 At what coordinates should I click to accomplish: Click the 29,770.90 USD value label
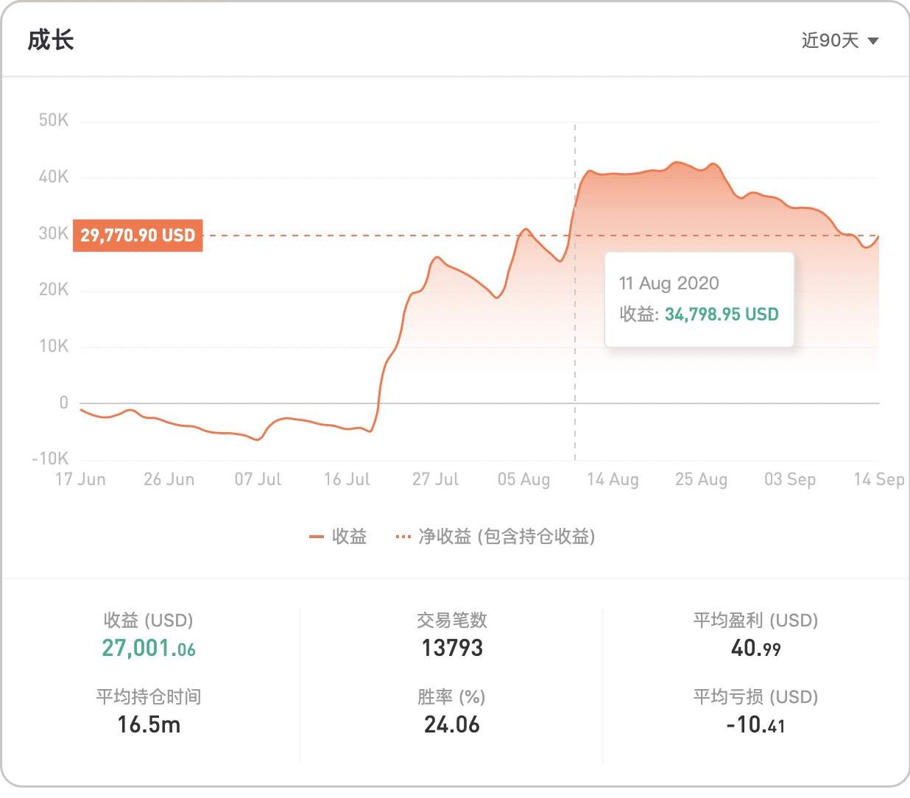(138, 236)
